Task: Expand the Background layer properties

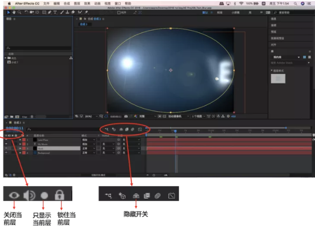Action: (20, 152)
